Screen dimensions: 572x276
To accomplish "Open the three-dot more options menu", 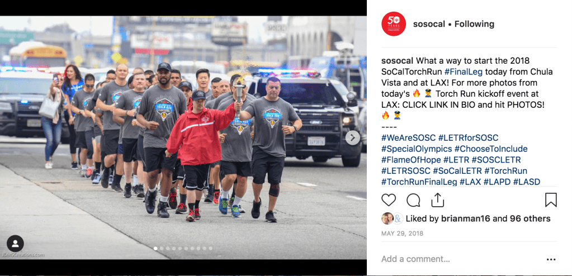I will click(551, 260).
